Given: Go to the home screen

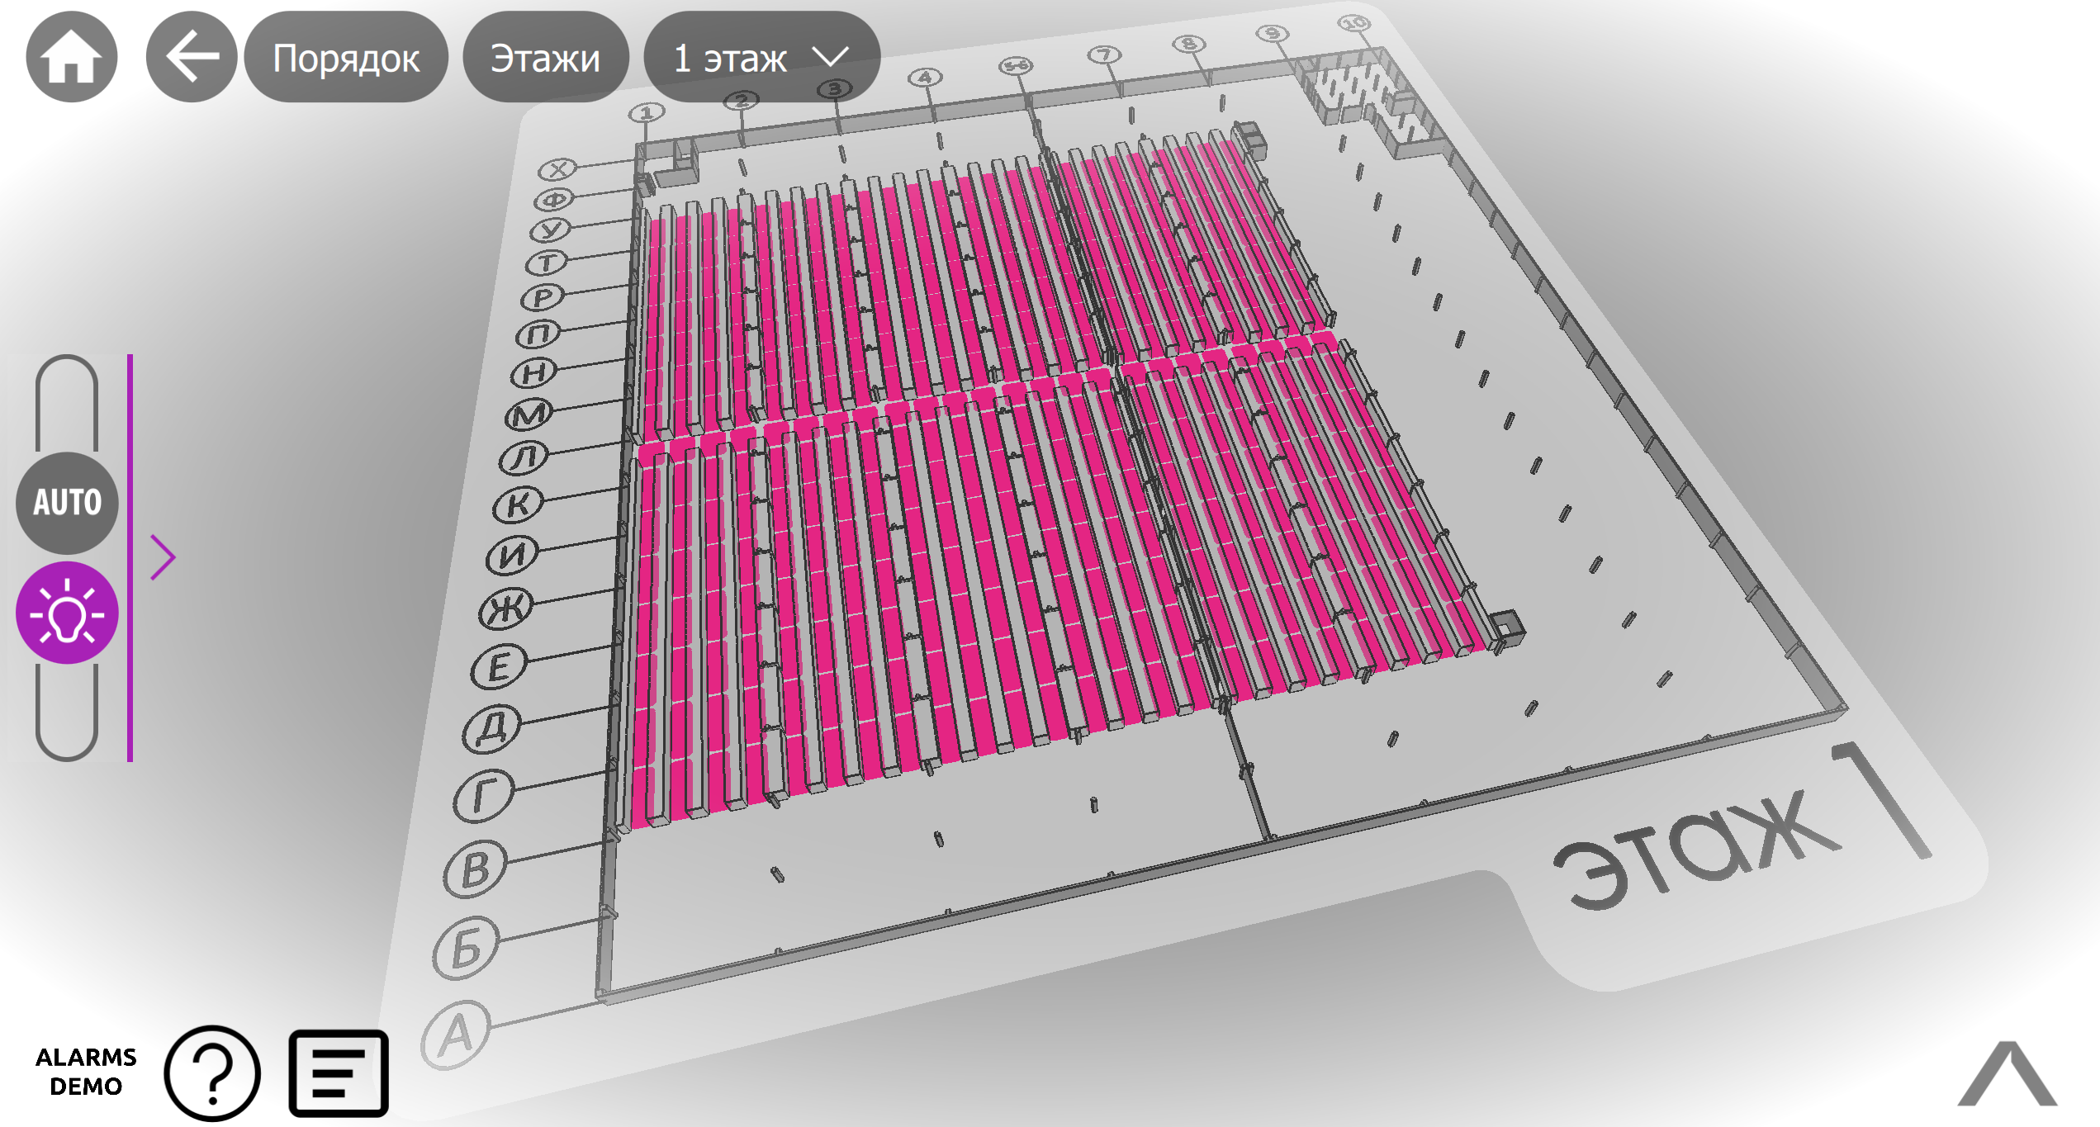Looking at the screenshot, I should point(72,57).
